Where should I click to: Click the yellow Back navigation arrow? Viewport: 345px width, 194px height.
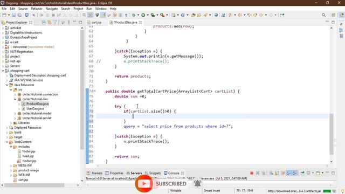coord(261,15)
